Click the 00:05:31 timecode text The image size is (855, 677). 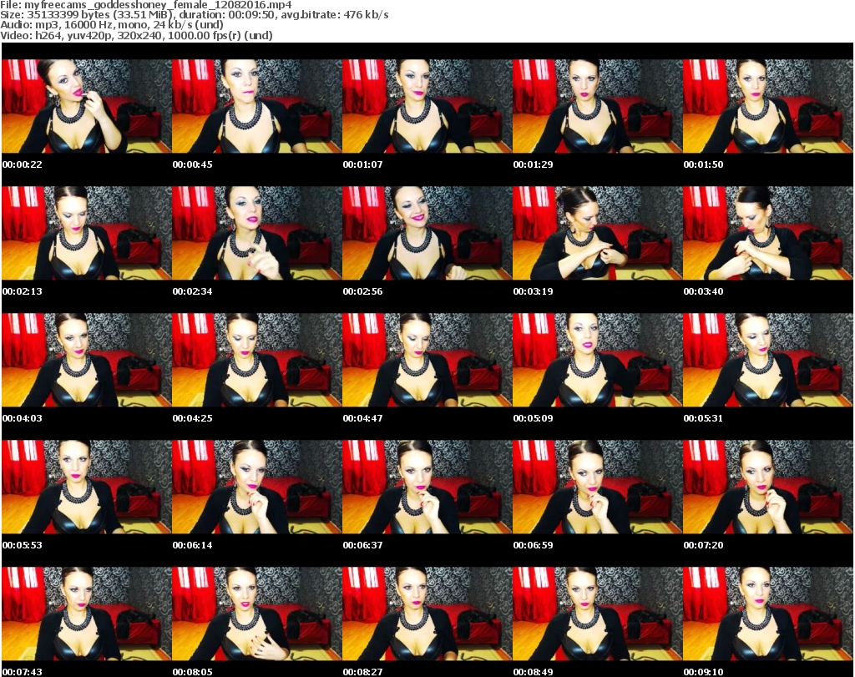(x=703, y=418)
